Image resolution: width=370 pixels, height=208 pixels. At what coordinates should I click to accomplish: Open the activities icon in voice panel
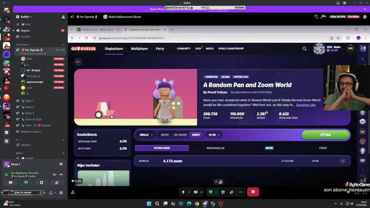(41, 182)
